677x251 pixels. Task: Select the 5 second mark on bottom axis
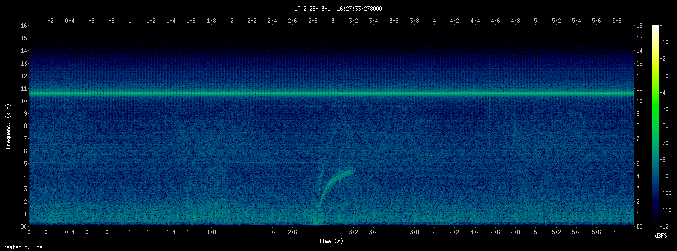tap(535, 232)
